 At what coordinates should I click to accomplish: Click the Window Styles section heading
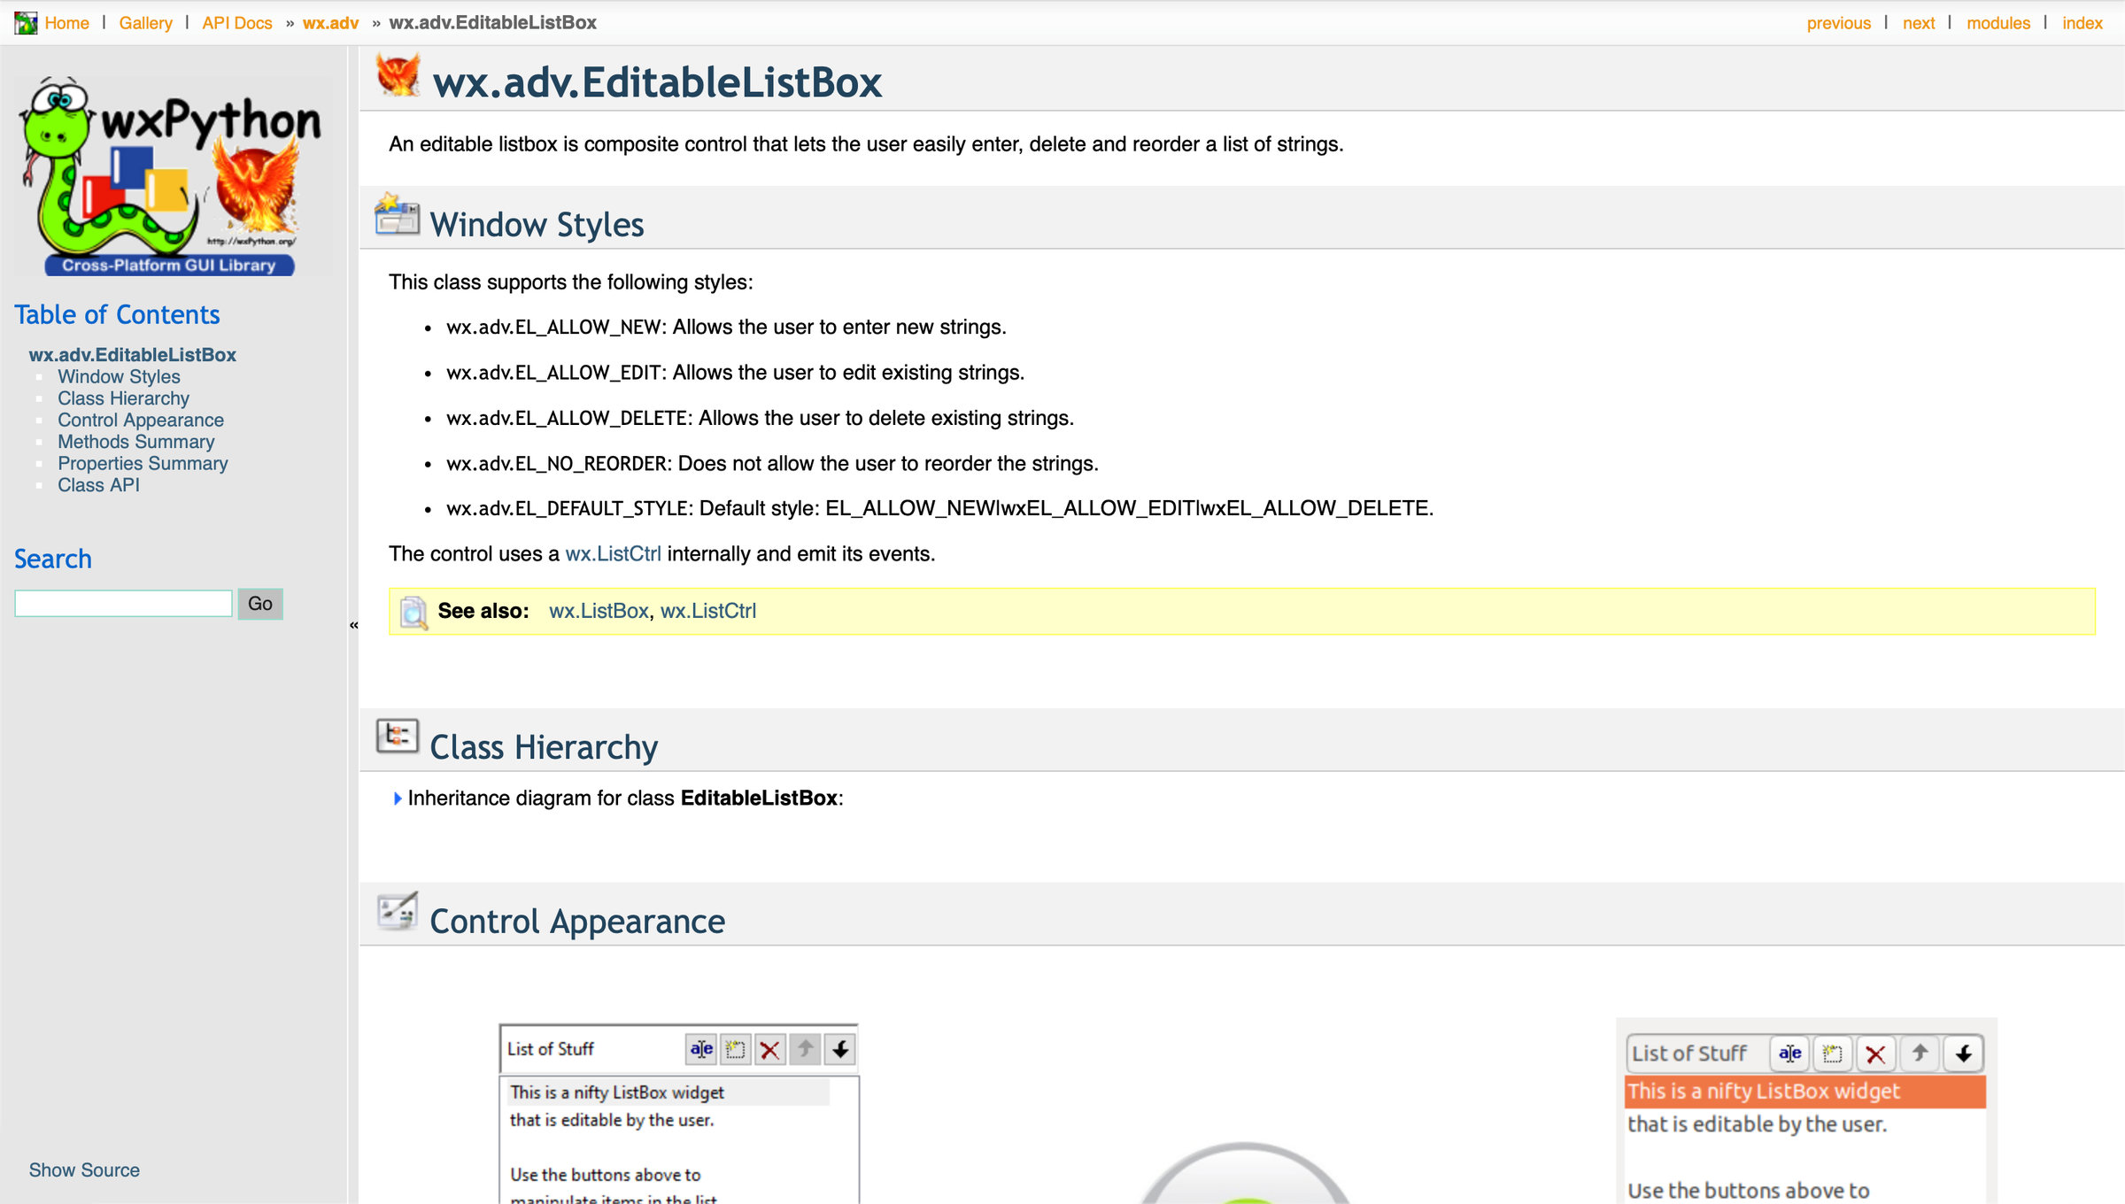(x=537, y=225)
